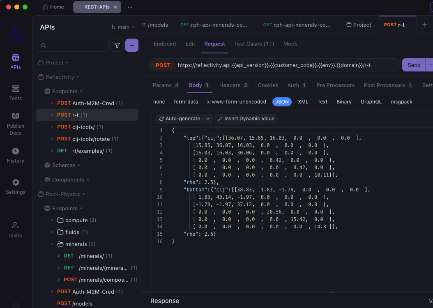This screenshot has width=433, height=308.
Task: Switch to first GET rph-api-minerals-co tab
Action: pos(214,25)
